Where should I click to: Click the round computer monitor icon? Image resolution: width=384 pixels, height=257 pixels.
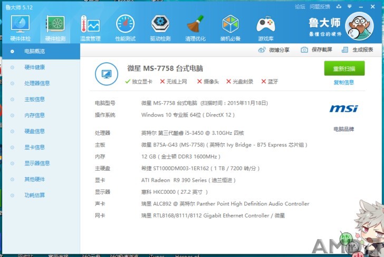(107, 74)
